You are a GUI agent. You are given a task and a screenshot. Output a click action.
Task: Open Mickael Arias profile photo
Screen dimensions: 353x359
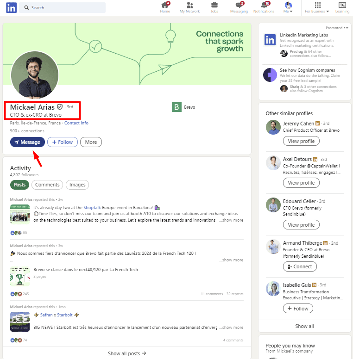click(35, 75)
